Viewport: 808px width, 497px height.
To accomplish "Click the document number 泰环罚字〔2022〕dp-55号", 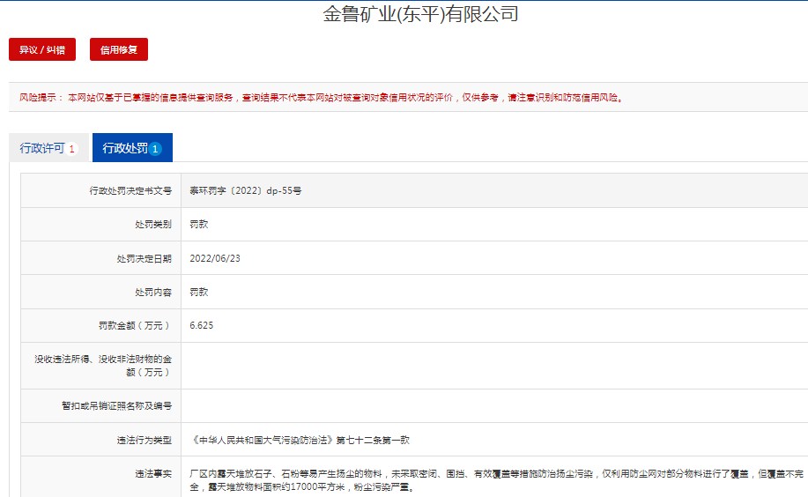I will [245, 190].
